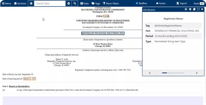Go to Home

(x=161, y=4)
